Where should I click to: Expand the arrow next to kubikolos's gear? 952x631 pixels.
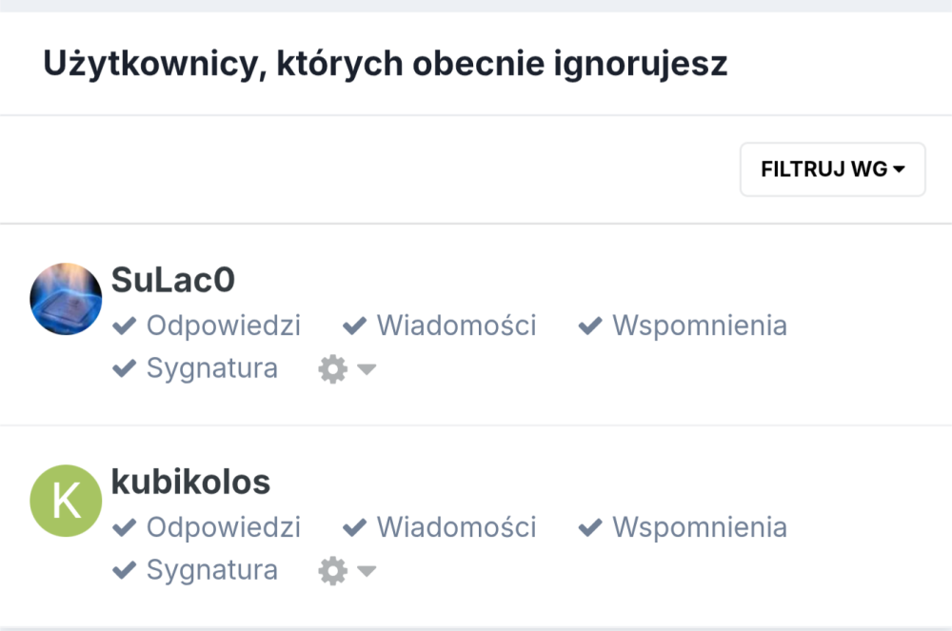pos(367,571)
